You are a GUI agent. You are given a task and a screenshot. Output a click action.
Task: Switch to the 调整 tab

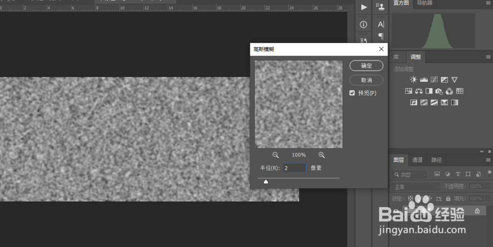point(416,57)
